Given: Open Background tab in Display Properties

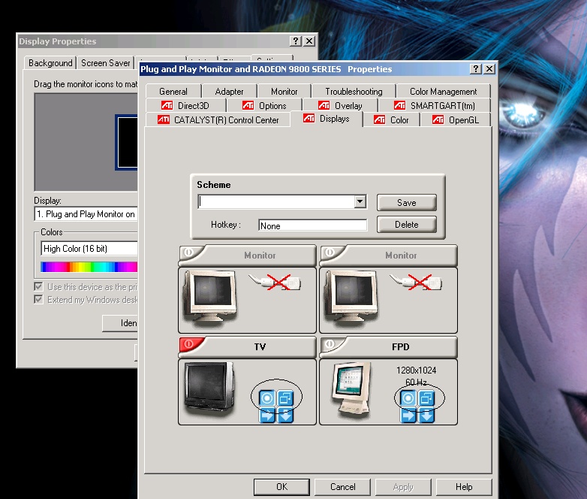Looking at the screenshot, I should pos(50,63).
